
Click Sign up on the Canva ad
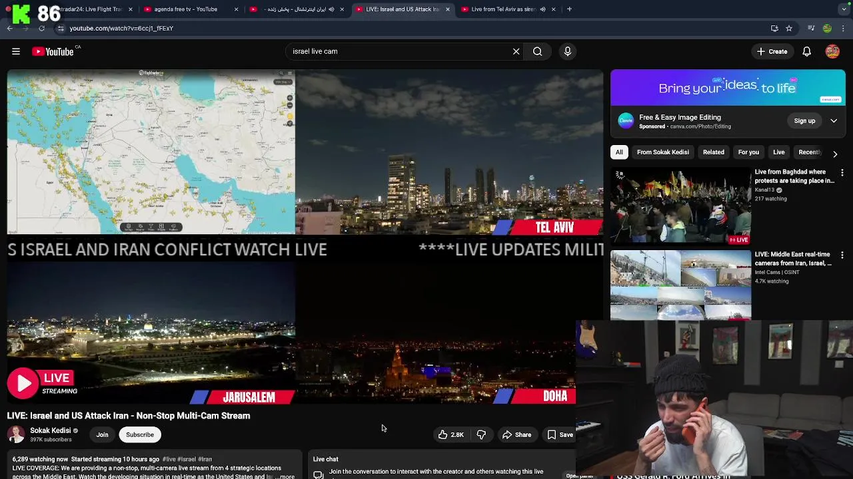[x=804, y=121]
